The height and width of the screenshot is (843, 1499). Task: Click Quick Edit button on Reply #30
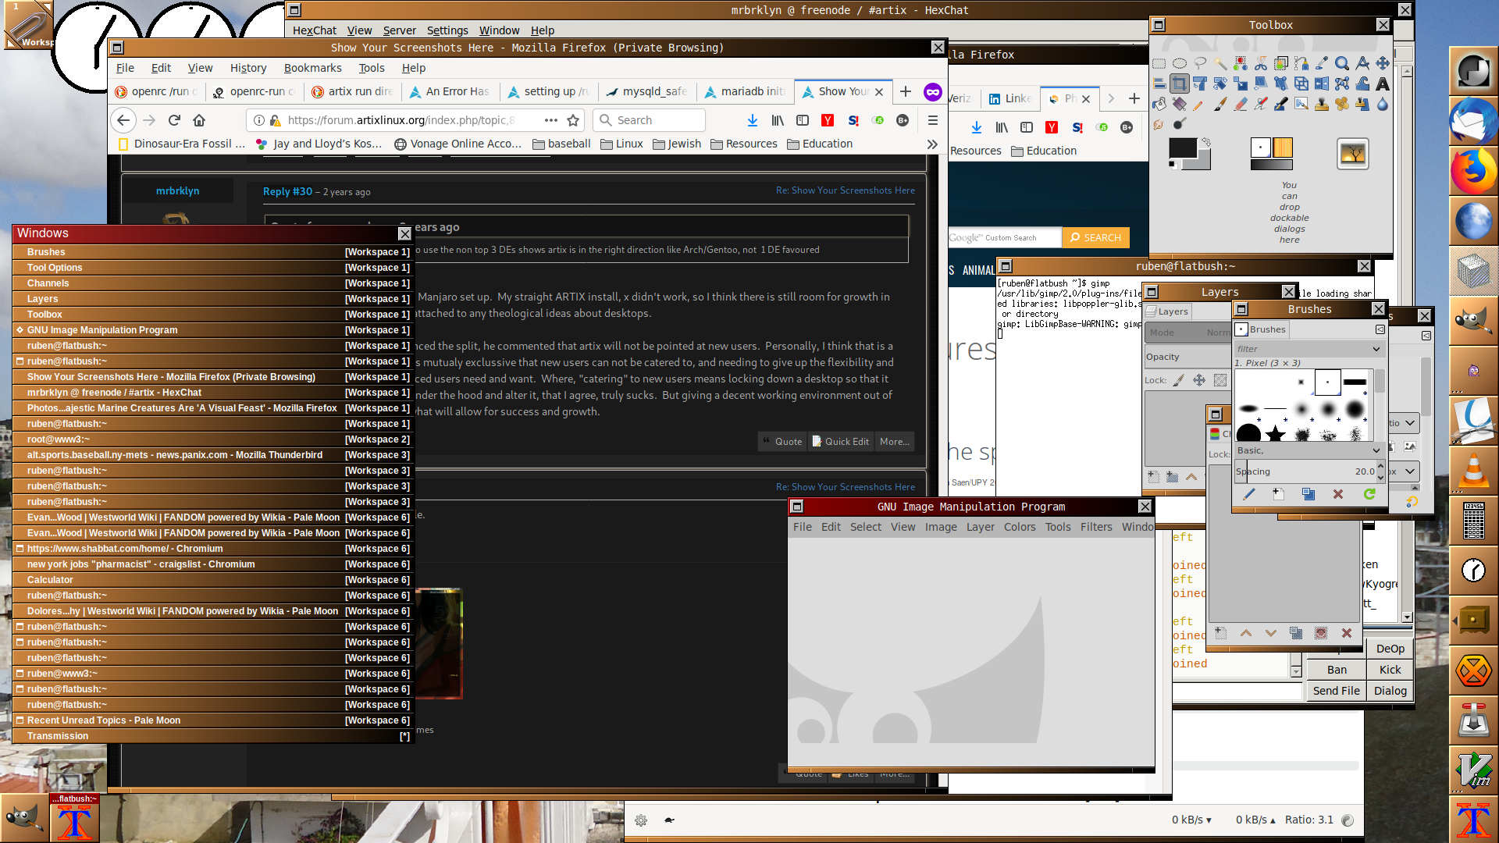(840, 441)
